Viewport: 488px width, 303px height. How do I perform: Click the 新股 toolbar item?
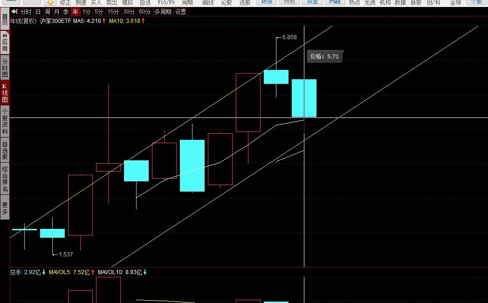click(416, 2)
